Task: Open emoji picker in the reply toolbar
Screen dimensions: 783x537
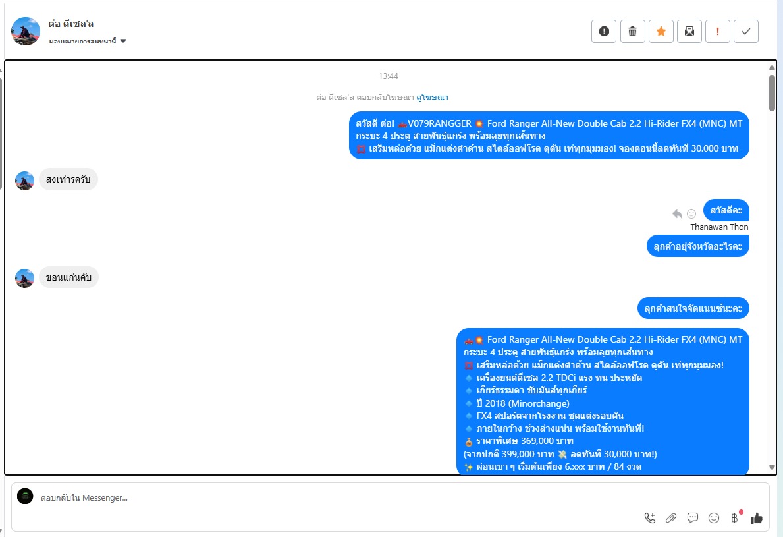Action: coord(714,518)
